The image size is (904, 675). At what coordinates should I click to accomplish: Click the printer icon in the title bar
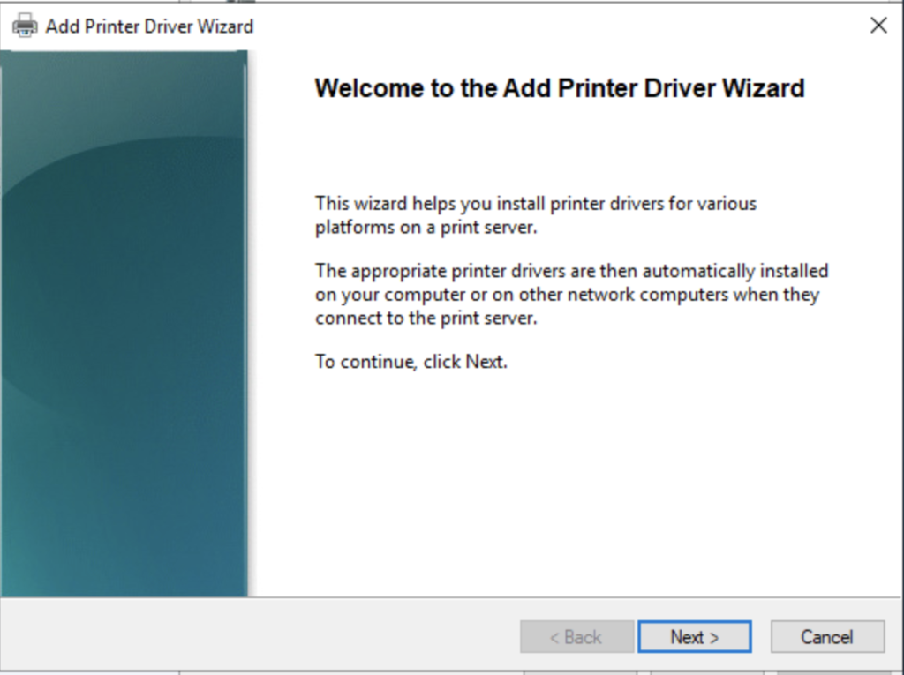click(25, 26)
